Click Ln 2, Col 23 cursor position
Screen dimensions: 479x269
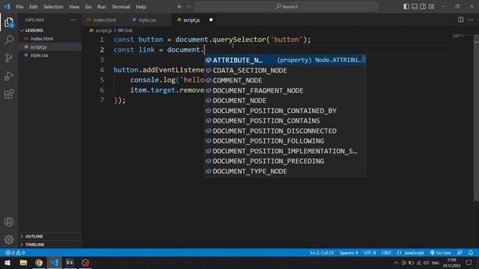(x=322, y=253)
